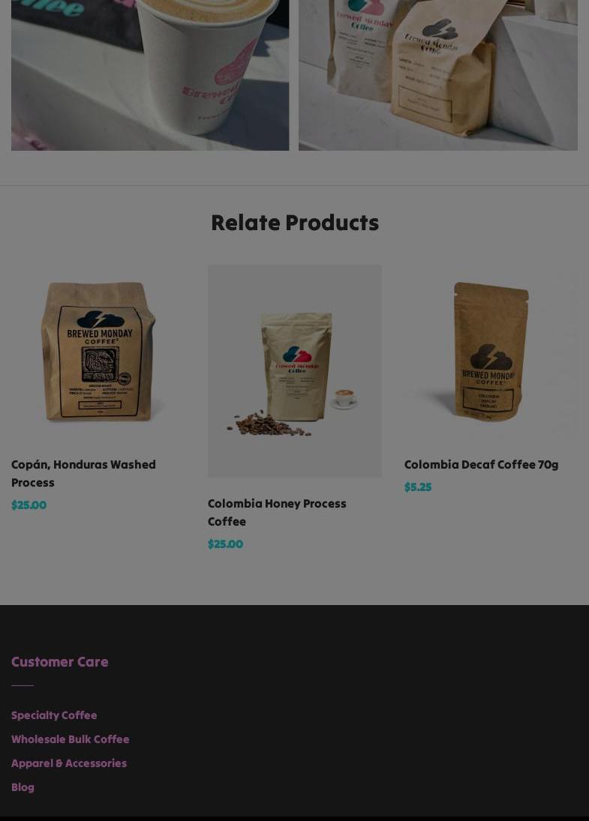Open the Colombia Decaf 70g pouch image
The image size is (589, 821).
491,352
